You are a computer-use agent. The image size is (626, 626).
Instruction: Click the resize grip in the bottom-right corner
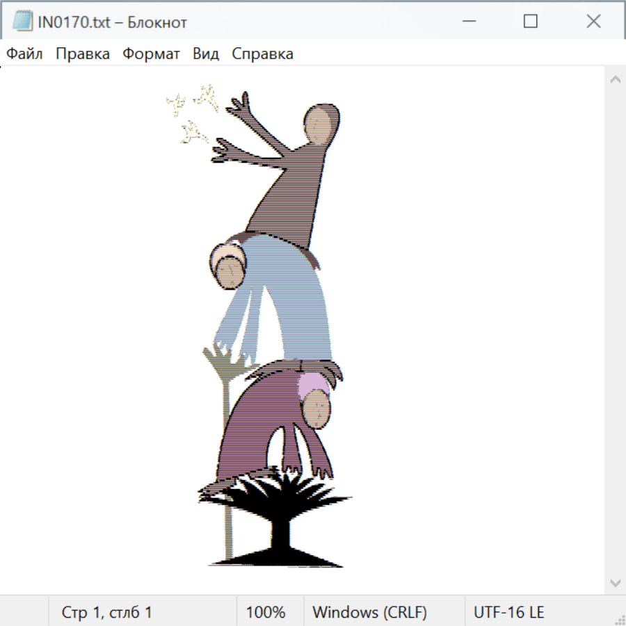point(619,619)
